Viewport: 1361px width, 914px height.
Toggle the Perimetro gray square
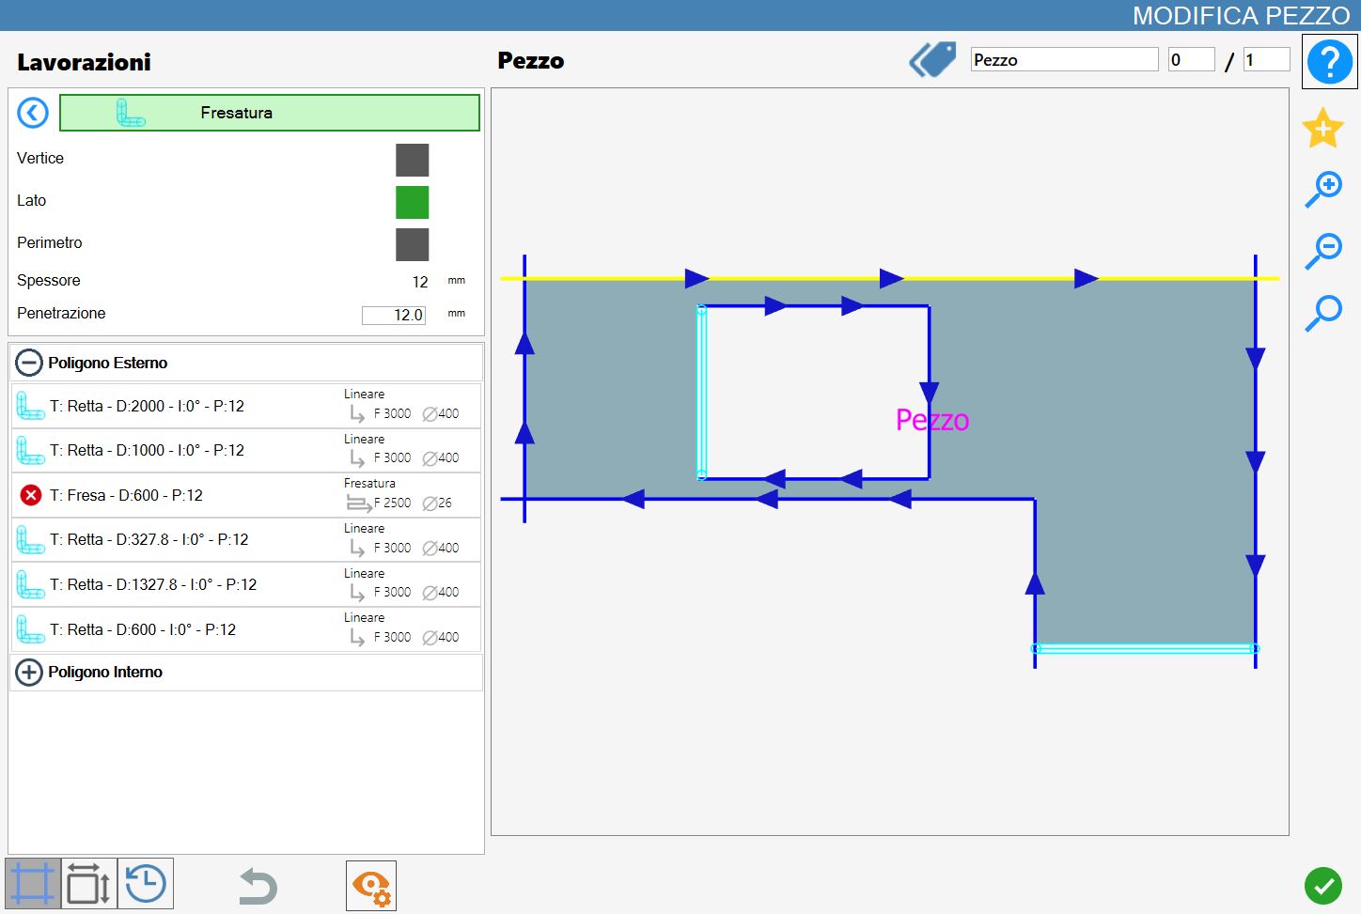click(413, 245)
